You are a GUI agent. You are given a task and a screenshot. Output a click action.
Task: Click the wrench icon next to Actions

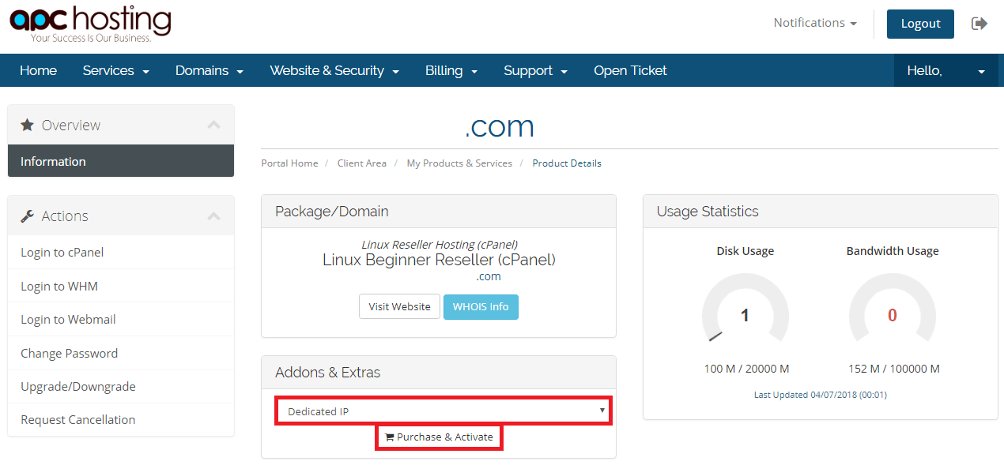tap(28, 216)
